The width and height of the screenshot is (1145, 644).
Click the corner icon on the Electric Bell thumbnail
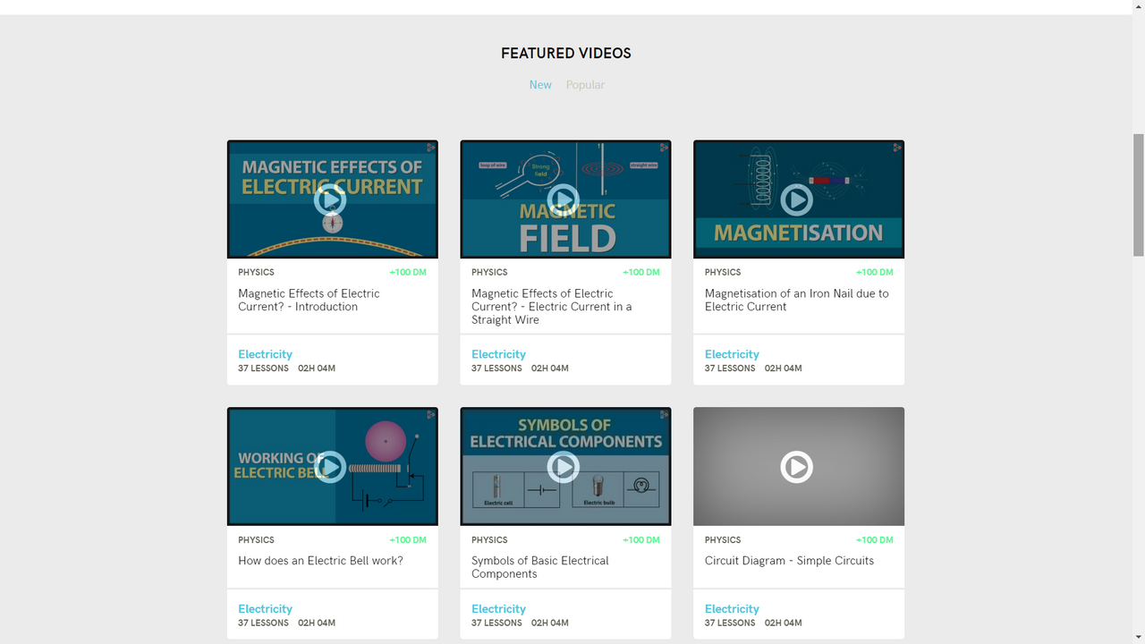[x=430, y=415]
